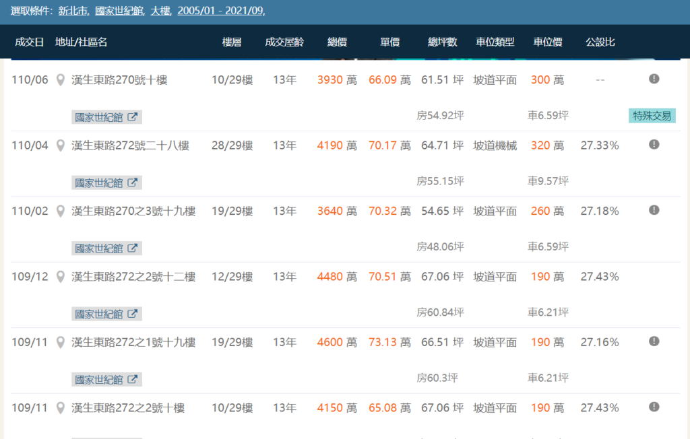
Task: Click map pin for 漢生東路270之3號十九樓
Action: pos(61,211)
